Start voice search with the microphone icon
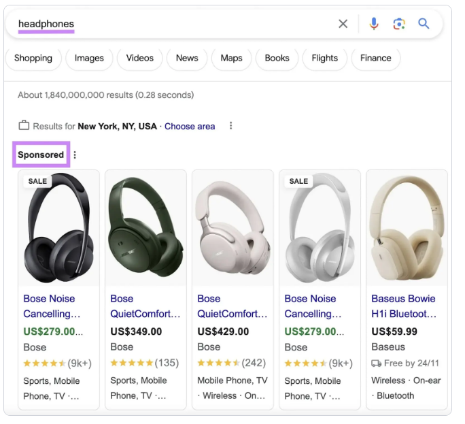The width and height of the screenshot is (465, 424). click(x=374, y=24)
